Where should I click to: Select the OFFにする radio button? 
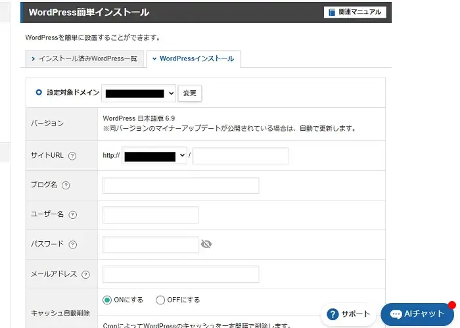[160, 300]
